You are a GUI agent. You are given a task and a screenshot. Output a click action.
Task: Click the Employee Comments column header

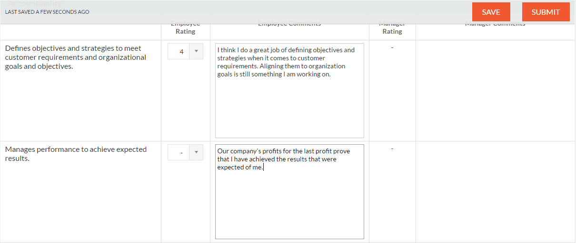click(x=289, y=24)
